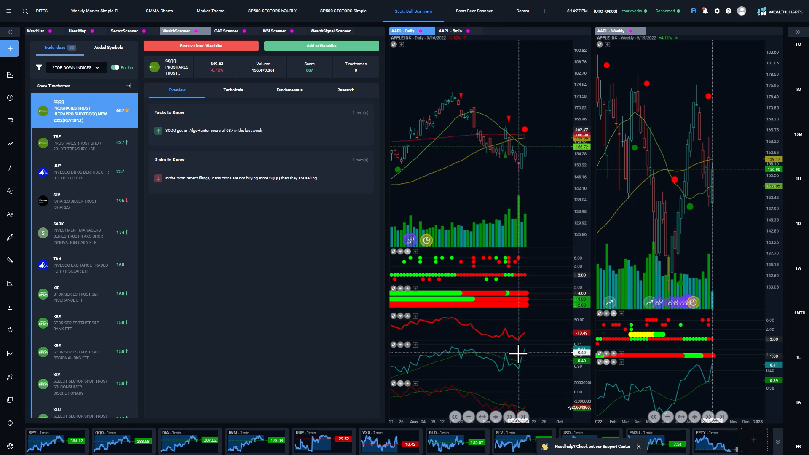Click the new tab plus after Contra

pos(545,11)
